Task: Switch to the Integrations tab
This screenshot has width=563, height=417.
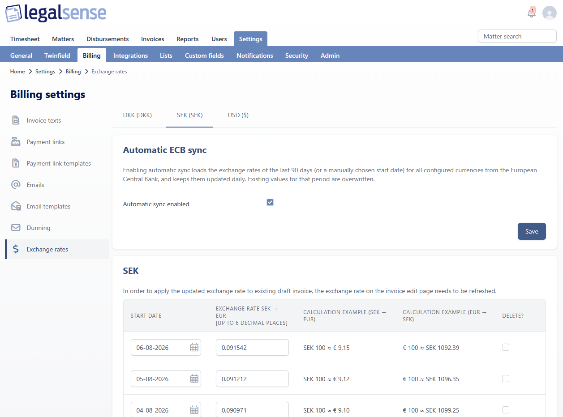Action: click(130, 55)
